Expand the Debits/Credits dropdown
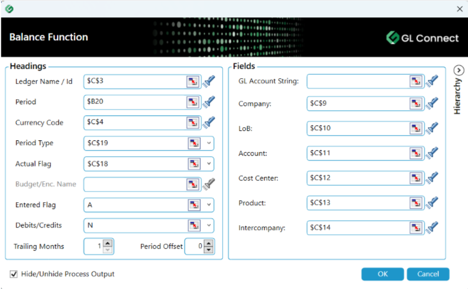Screen dimensions: 468x289 [x=209, y=225]
